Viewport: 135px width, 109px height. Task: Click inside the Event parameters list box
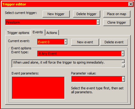click(x=38, y=88)
